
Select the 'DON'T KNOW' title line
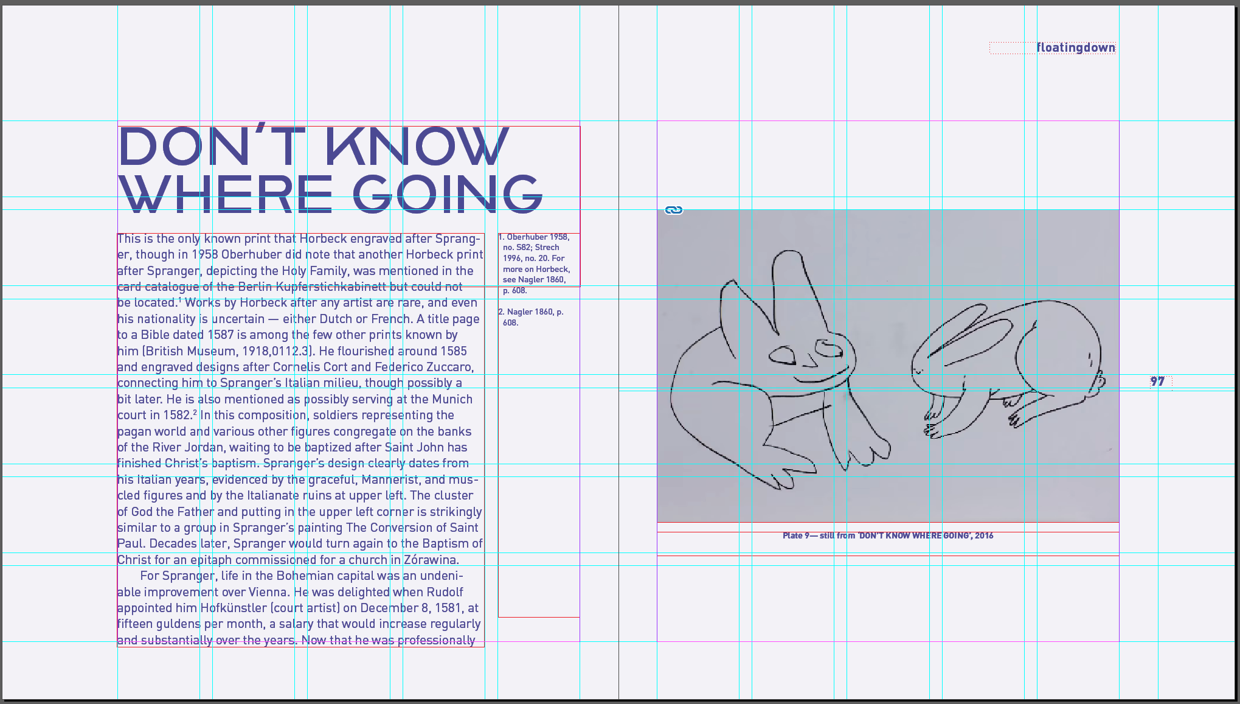[313, 147]
